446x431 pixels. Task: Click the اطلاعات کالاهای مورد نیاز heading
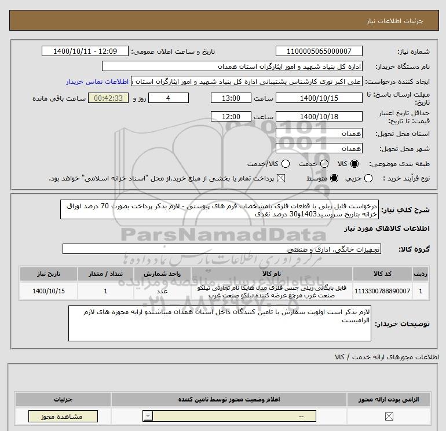pos(387,229)
